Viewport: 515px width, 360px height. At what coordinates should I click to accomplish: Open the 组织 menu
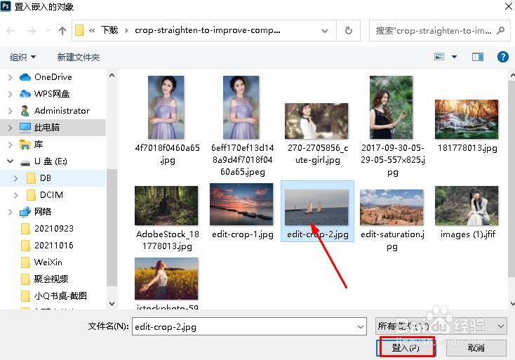pyautogui.click(x=22, y=57)
